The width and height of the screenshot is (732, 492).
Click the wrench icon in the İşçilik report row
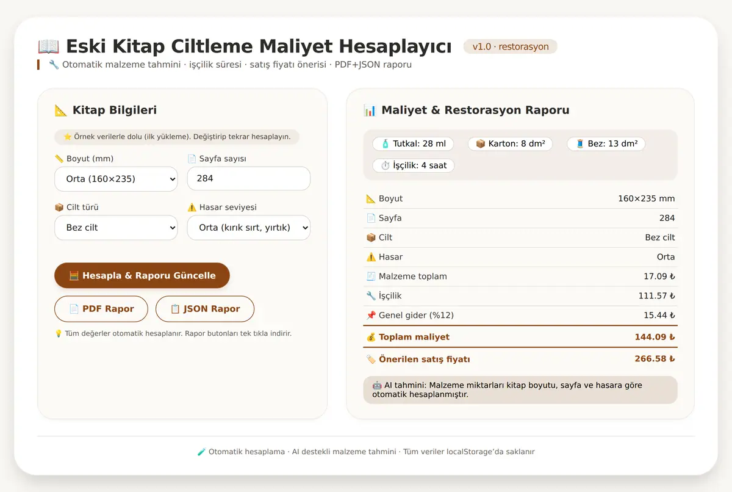tap(371, 297)
